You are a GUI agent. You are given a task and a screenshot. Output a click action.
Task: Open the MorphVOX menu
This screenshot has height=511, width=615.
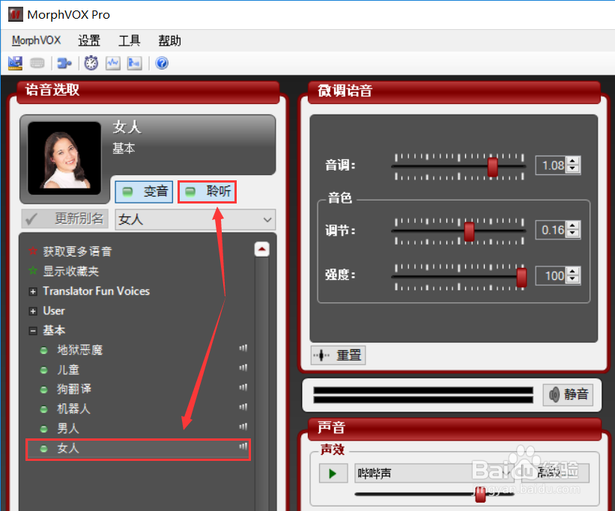[x=36, y=40]
